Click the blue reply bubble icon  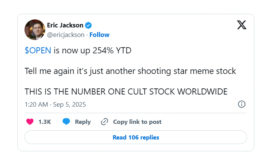click(66, 122)
